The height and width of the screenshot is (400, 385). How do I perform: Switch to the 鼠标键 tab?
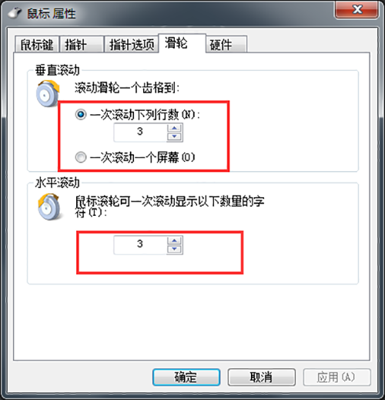point(37,45)
